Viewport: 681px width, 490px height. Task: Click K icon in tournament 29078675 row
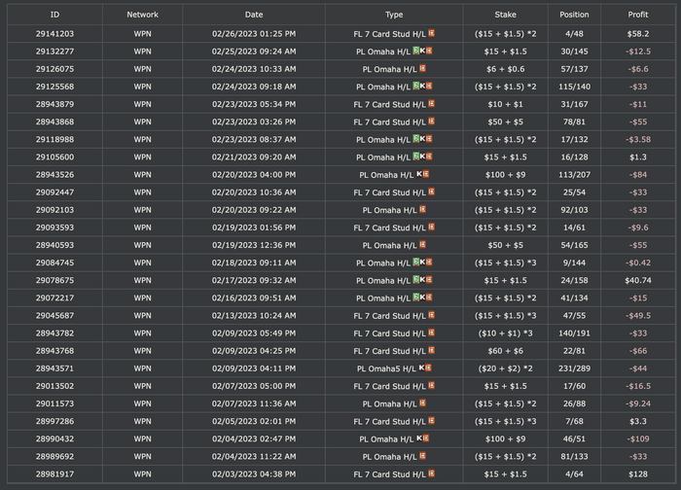point(422,280)
